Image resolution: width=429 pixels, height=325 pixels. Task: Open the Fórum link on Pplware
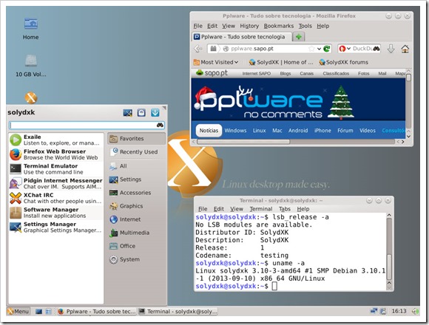(345, 131)
